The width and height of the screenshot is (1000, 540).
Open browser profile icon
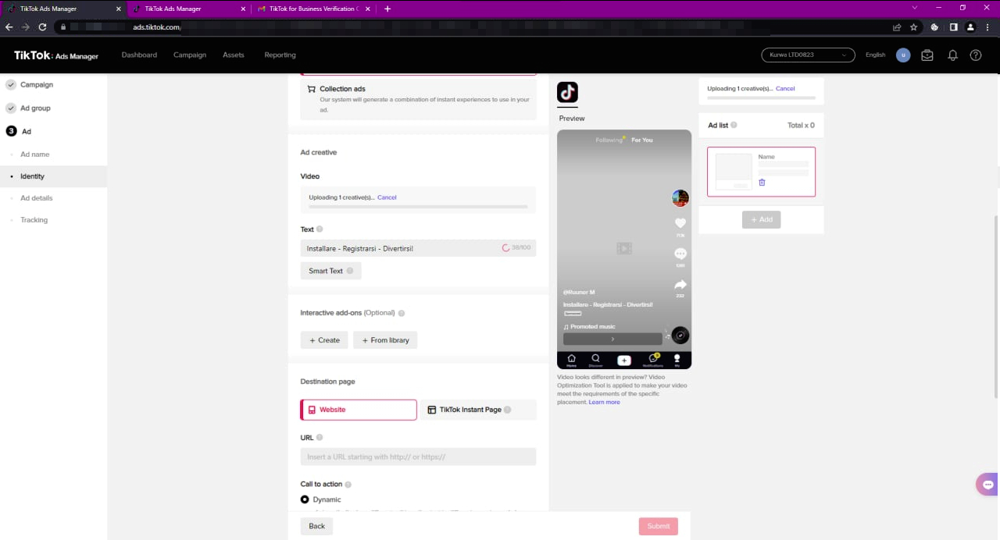(970, 27)
